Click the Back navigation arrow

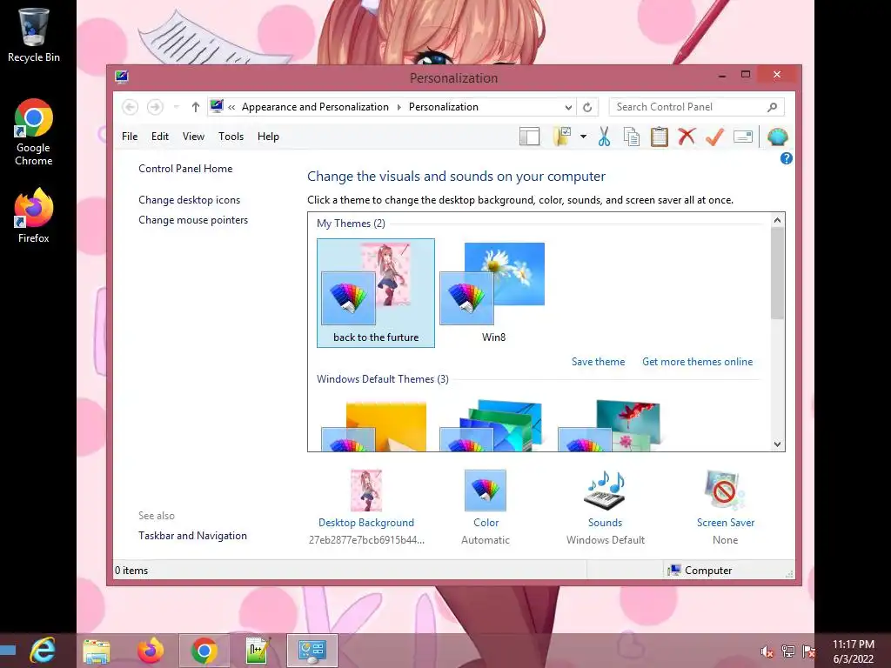click(131, 107)
